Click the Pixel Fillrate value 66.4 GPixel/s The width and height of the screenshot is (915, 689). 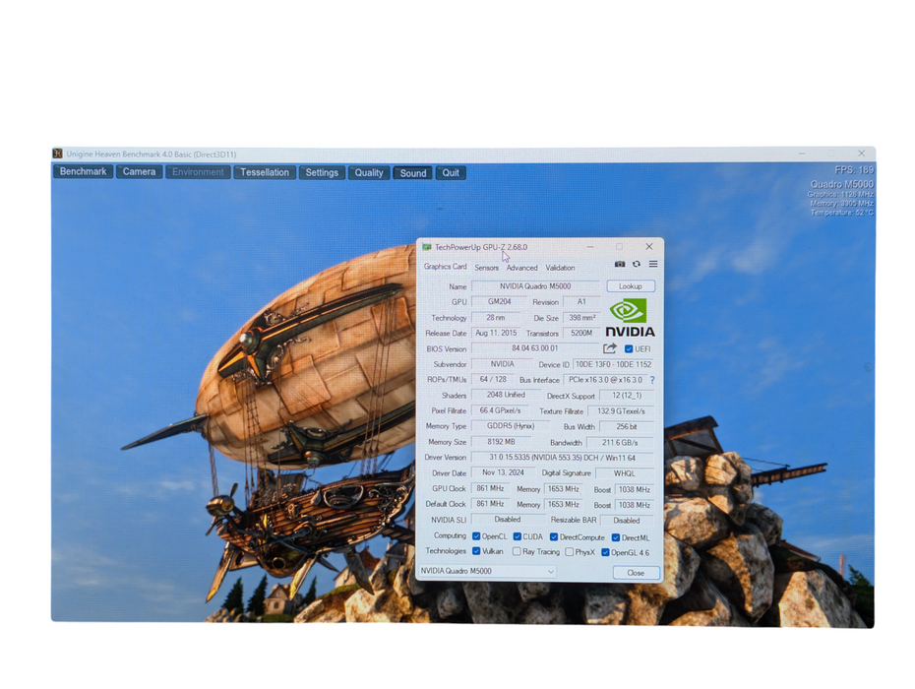[500, 410]
